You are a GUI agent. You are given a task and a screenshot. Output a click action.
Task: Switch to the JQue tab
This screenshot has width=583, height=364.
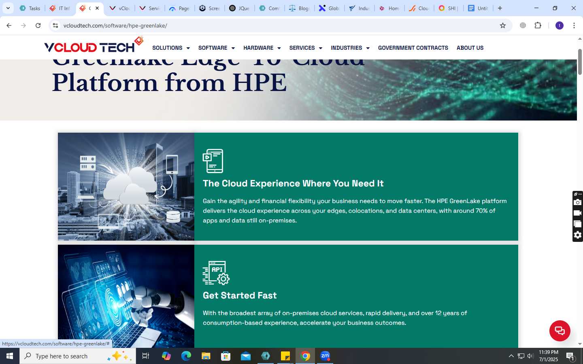coord(240,8)
